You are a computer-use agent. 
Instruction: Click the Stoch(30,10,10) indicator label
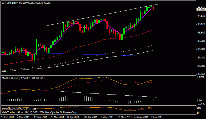(10, 109)
